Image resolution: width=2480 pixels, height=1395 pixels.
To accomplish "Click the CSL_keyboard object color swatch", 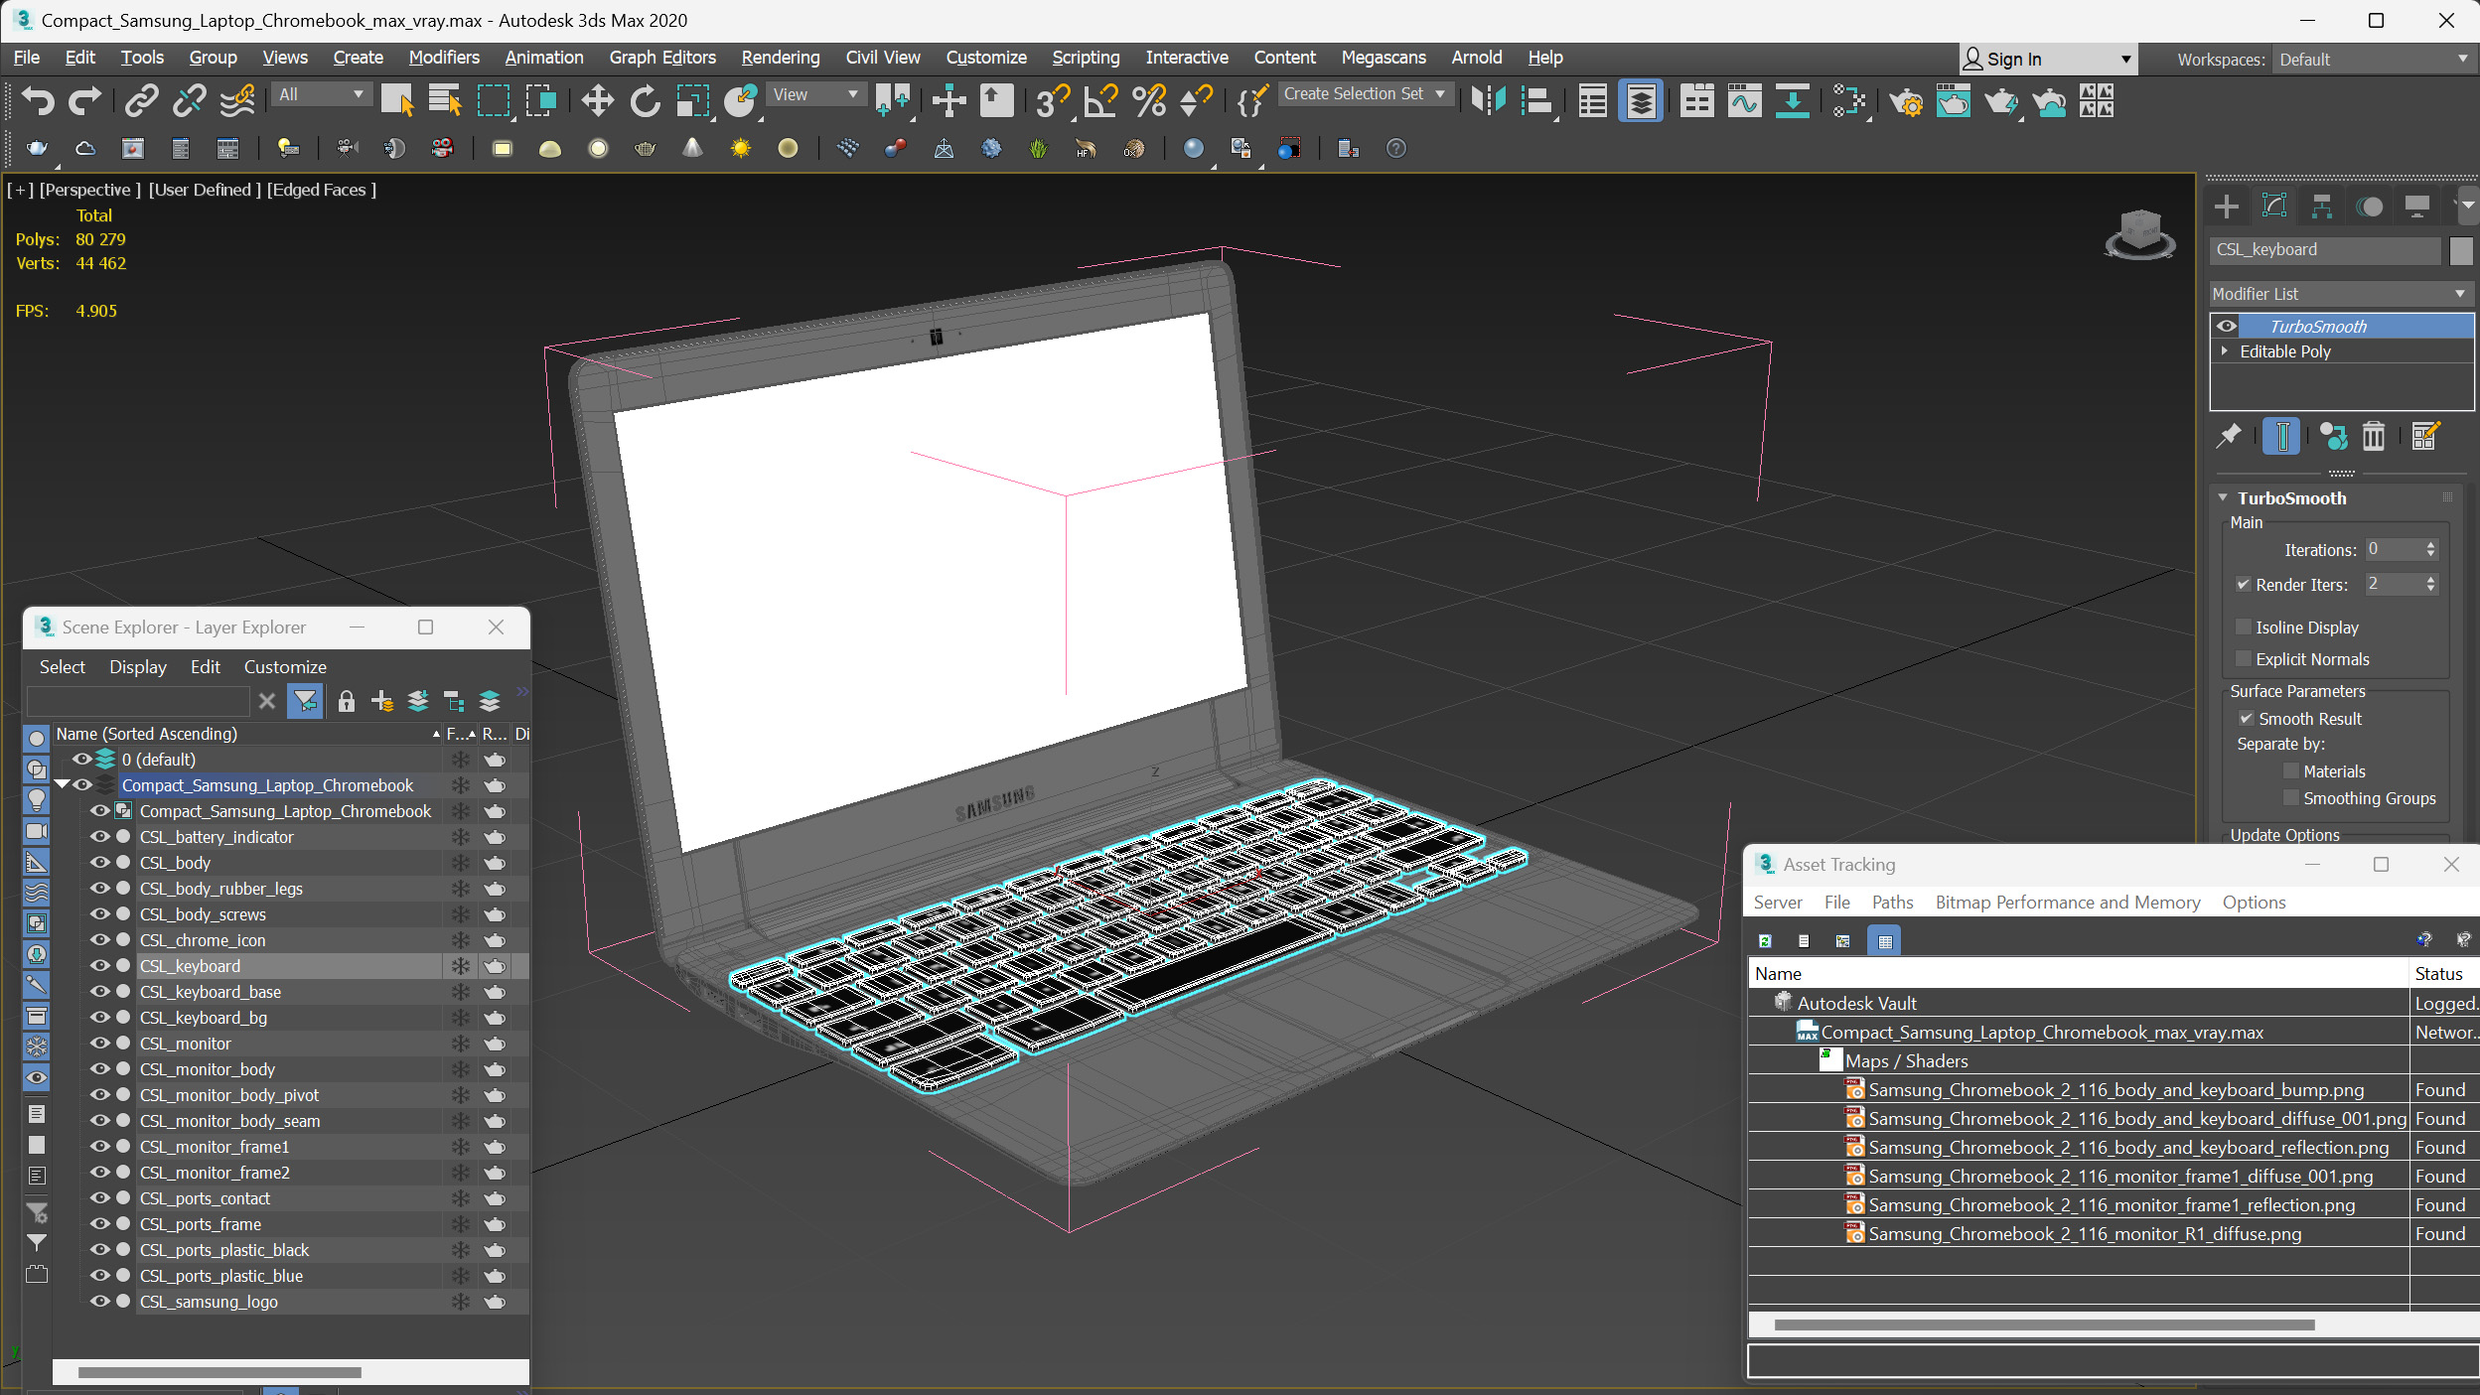I will (2460, 250).
